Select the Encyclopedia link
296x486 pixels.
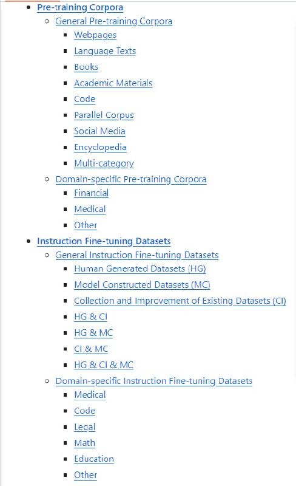tap(100, 147)
